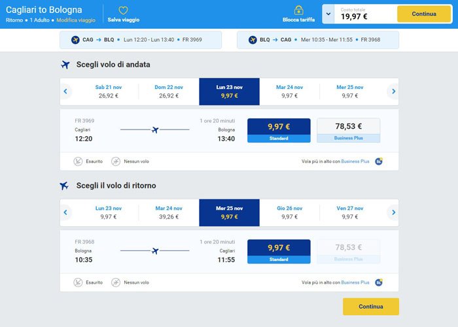Image resolution: width=458 pixels, height=327 pixels.
Task: Expand the Costo totale dropdown arrow
Action: tap(328, 14)
